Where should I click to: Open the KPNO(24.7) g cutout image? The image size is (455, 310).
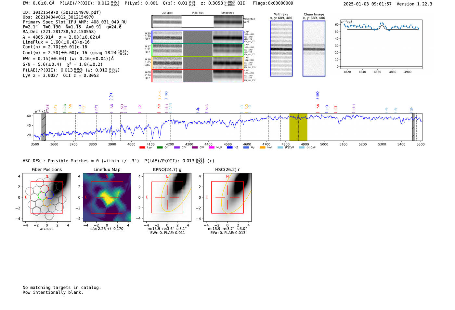pos(167,197)
